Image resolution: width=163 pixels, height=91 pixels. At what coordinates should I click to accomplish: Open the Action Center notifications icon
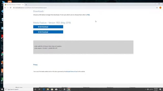pos(160,89)
